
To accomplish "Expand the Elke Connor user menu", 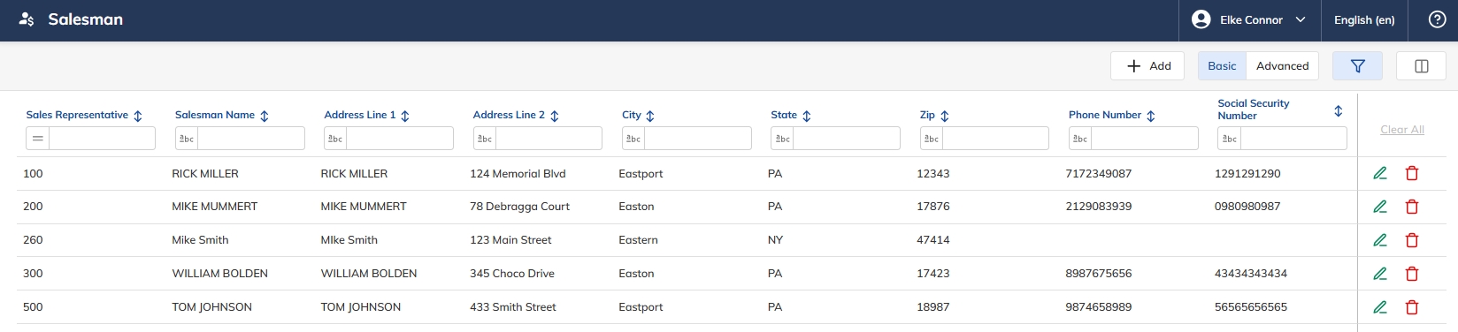I will pos(1249,19).
